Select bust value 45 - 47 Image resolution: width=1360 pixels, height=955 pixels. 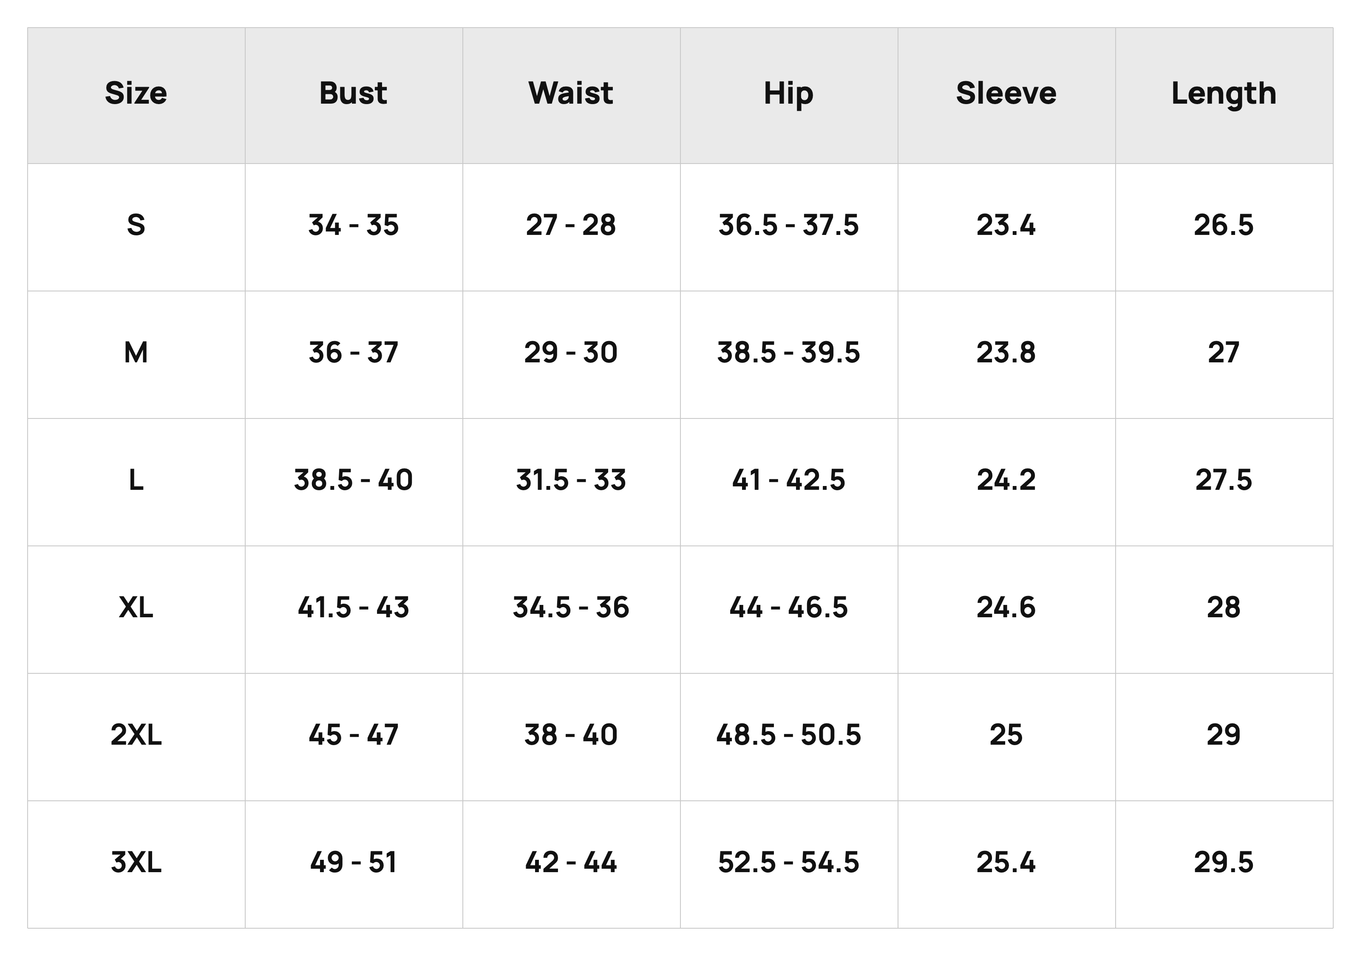[354, 735]
